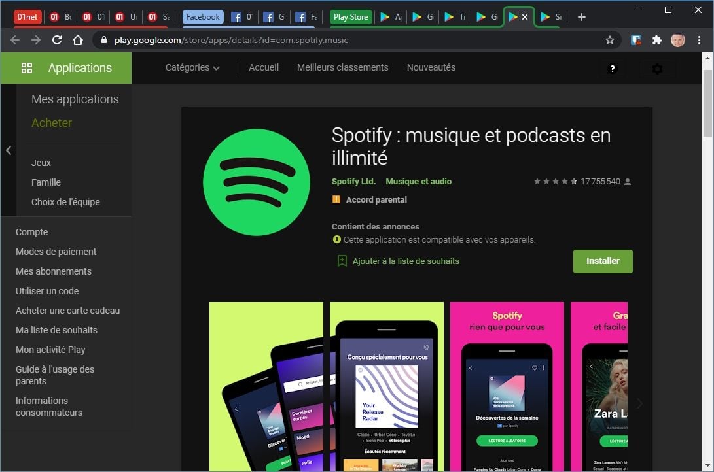The height and width of the screenshot is (472, 714).
Task: Open the browser home page
Action: (78, 40)
